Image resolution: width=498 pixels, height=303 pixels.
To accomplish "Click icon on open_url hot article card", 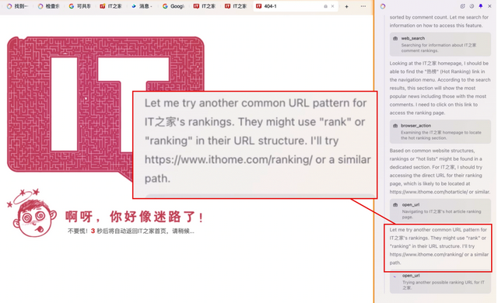I will point(395,205).
